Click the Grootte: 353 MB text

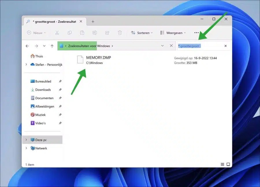(185, 63)
